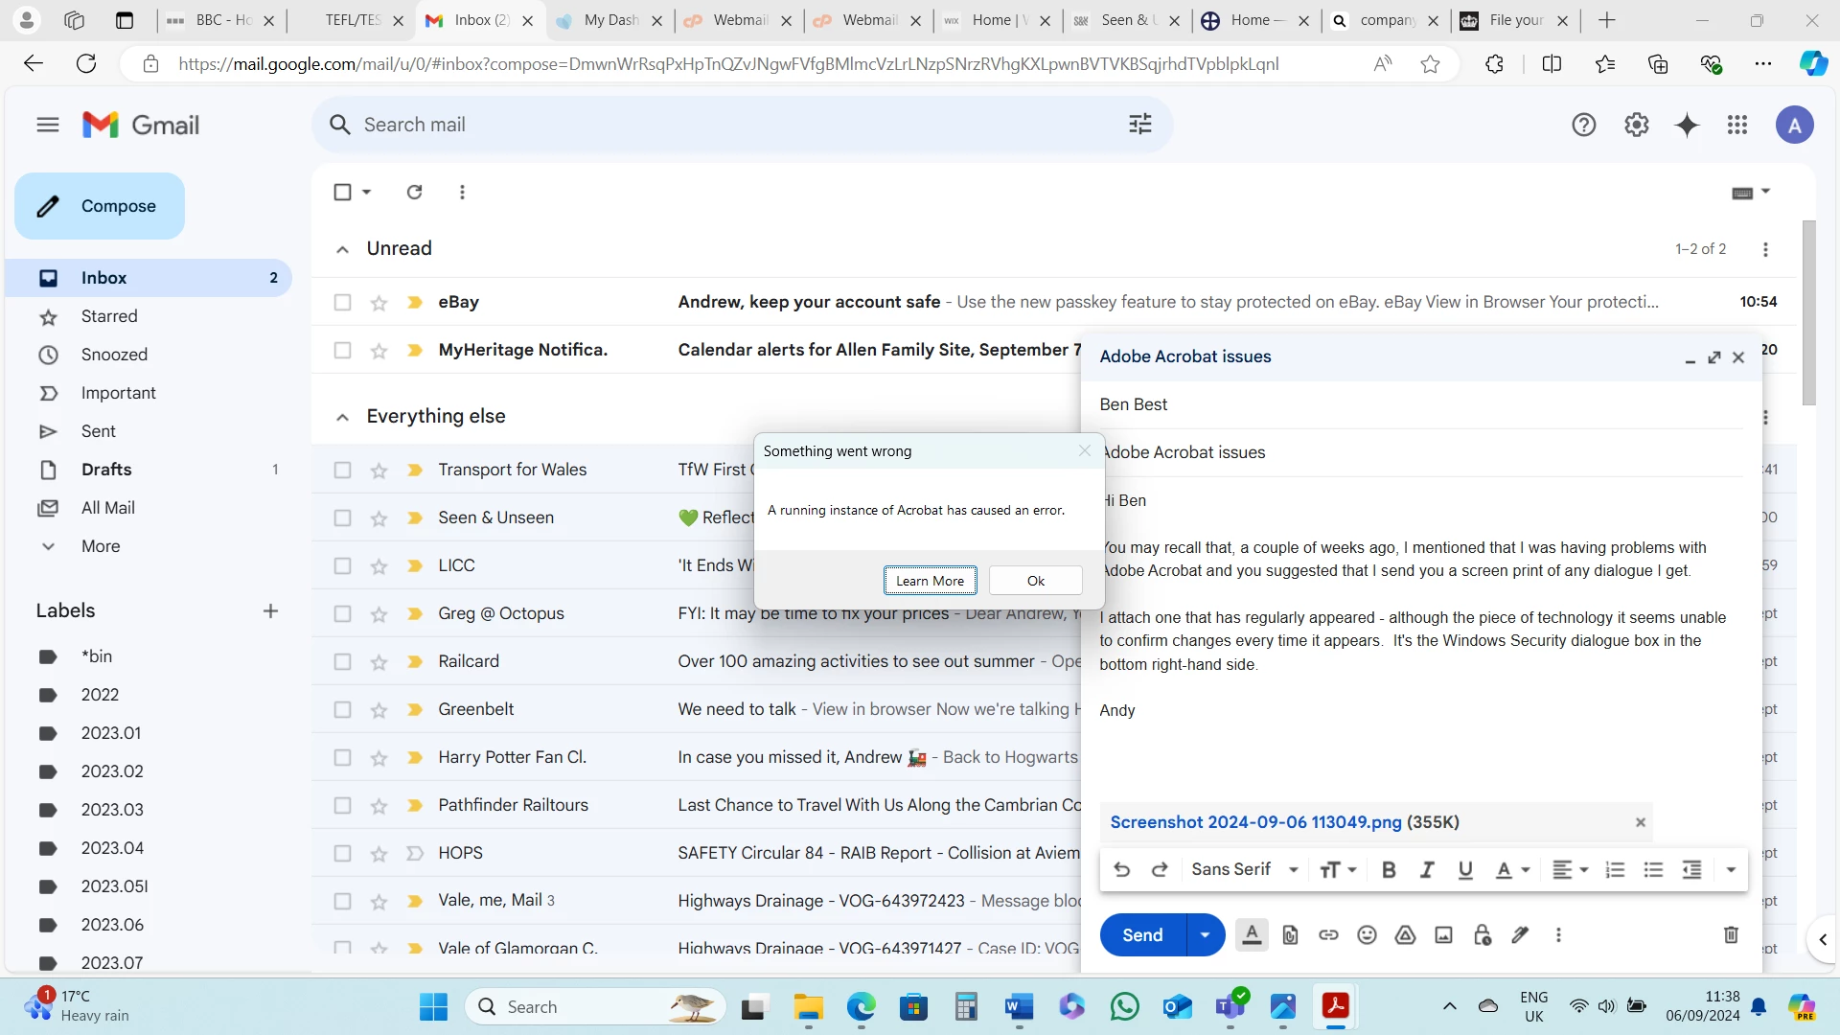Collapse the Unread section
Image resolution: width=1840 pixels, height=1035 pixels.
(342, 249)
